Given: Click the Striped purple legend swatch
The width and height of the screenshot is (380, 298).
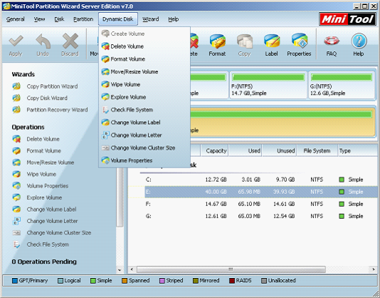Looking at the screenshot, I should tap(162, 281).
